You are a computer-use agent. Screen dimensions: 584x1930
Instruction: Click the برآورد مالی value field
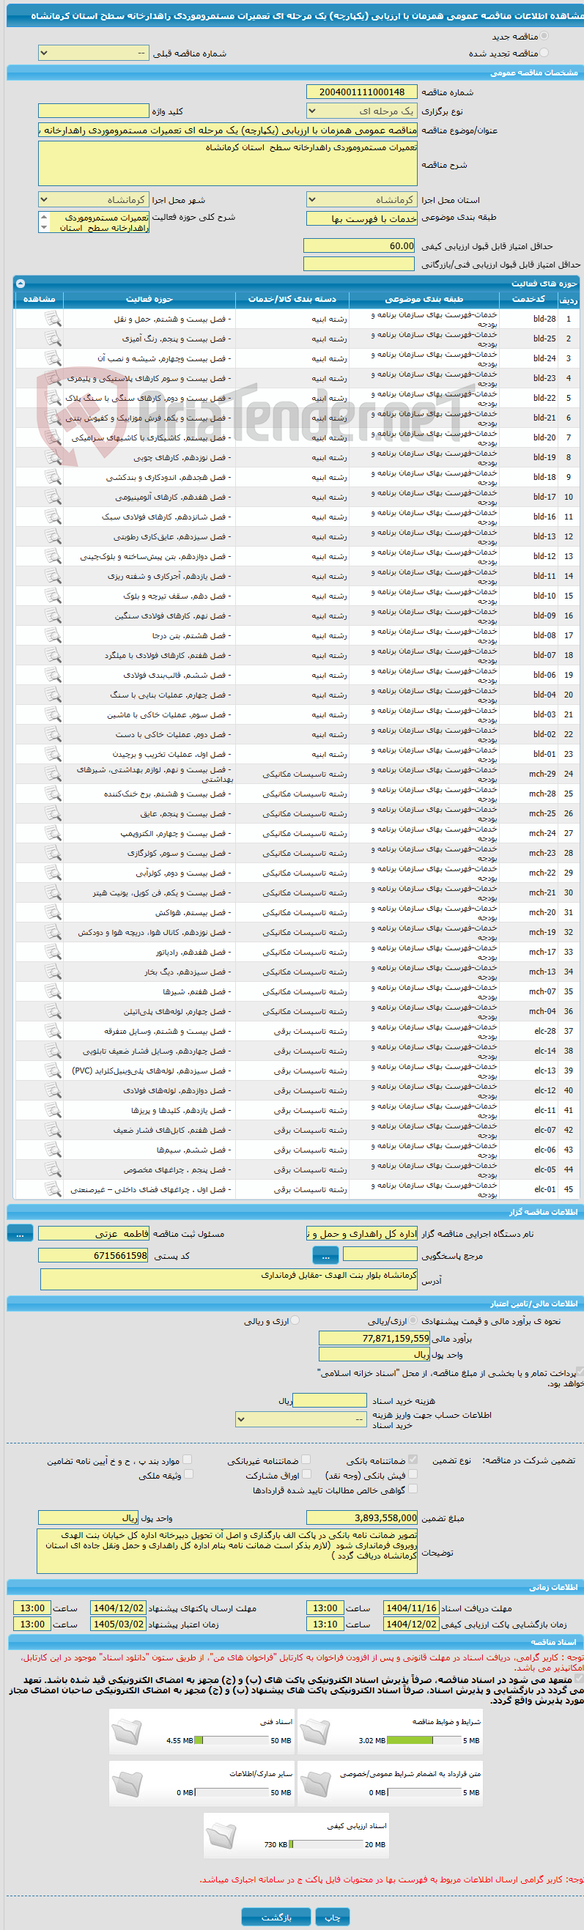375,1338
